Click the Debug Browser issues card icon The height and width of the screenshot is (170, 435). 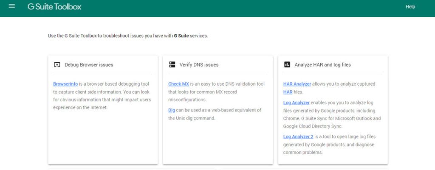56,65
